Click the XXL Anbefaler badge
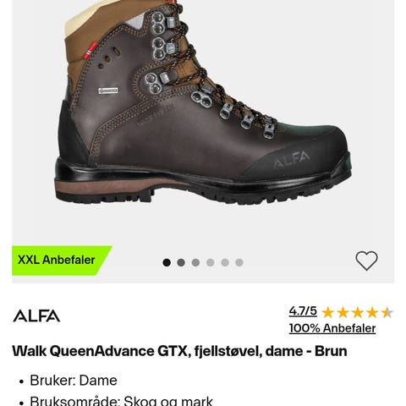The image size is (406, 406). (x=57, y=260)
